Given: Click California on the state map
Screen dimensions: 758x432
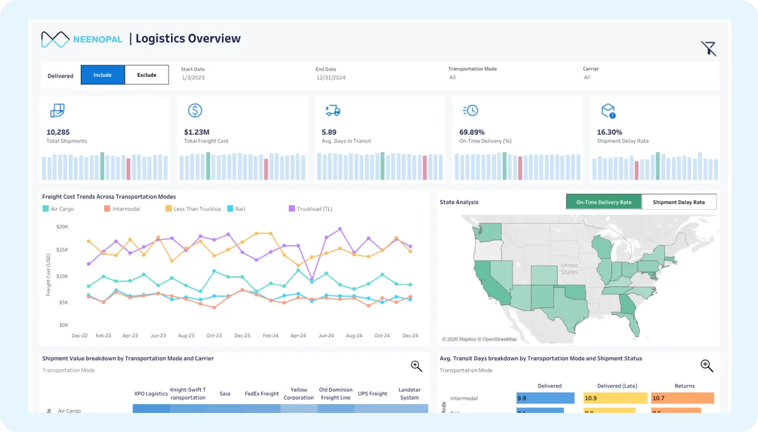Looking at the screenshot, I should tap(488, 283).
